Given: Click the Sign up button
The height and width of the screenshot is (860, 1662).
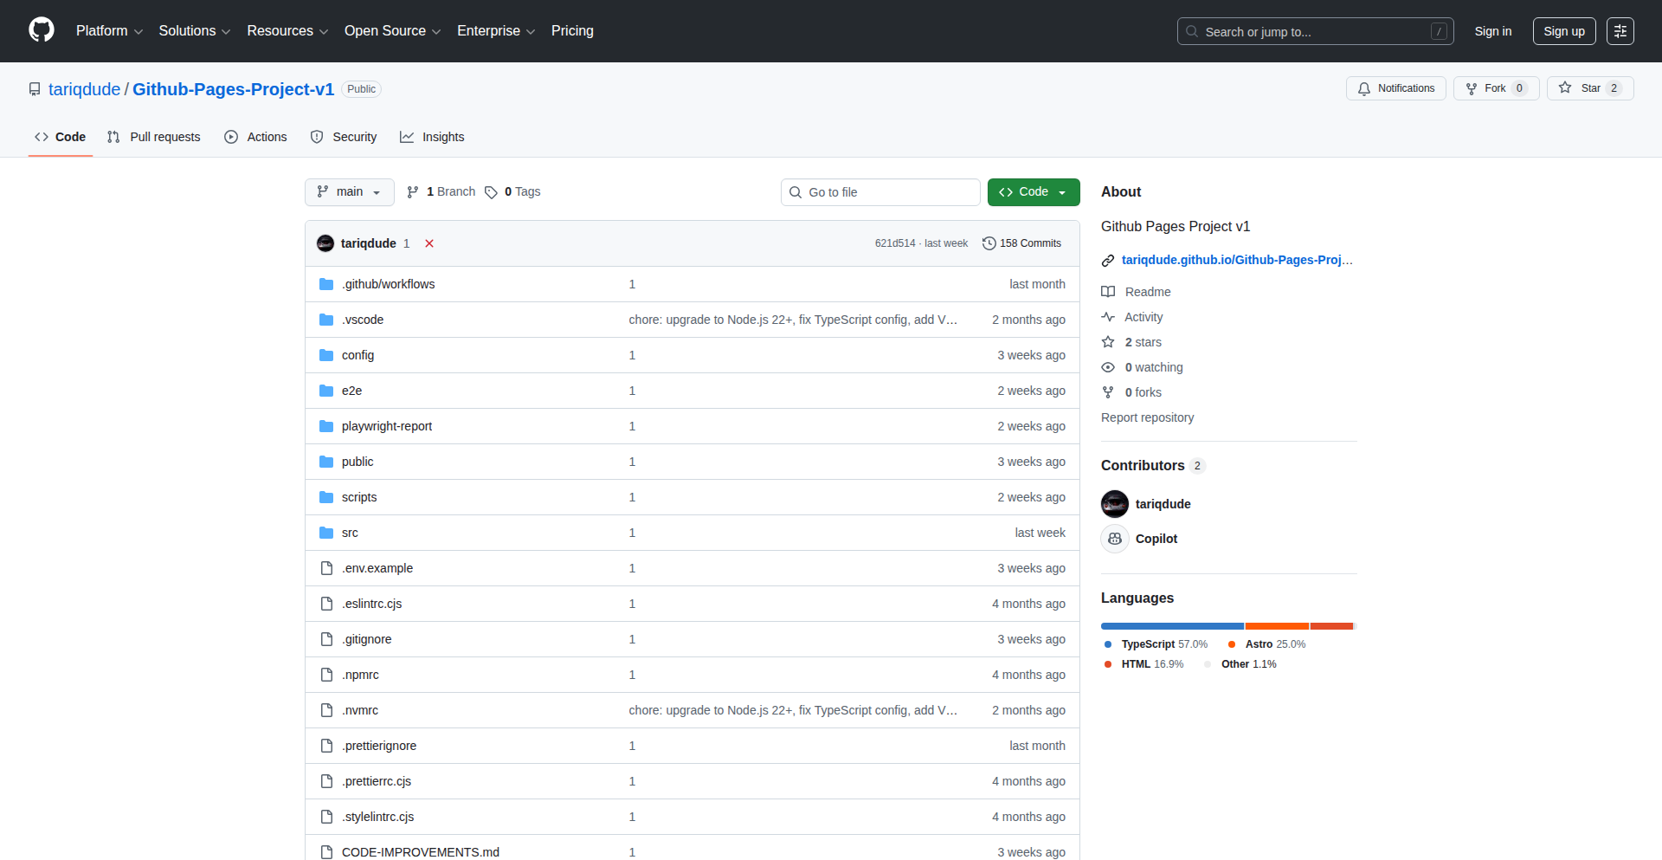Looking at the screenshot, I should coord(1563,31).
